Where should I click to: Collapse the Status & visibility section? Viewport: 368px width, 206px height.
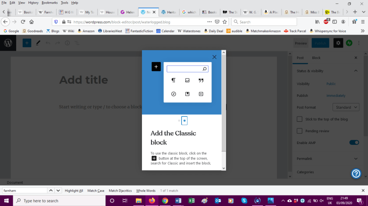point(355,71)
